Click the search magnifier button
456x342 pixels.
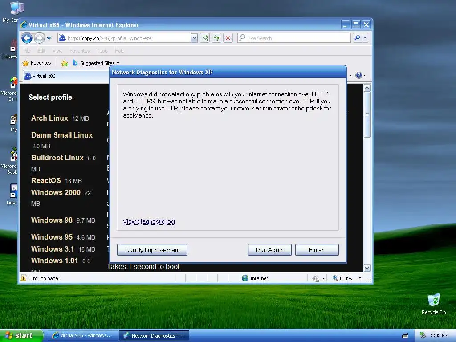tap(358, 38)
